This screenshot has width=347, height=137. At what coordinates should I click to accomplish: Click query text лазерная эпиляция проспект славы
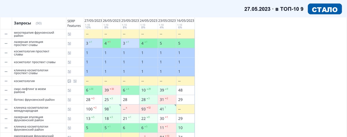pos(28,43)
